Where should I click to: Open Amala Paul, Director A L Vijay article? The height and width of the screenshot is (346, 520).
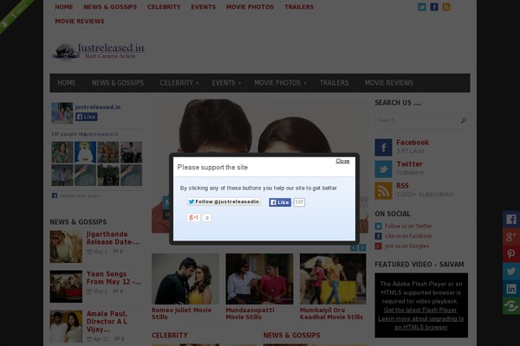pos(107,322)
